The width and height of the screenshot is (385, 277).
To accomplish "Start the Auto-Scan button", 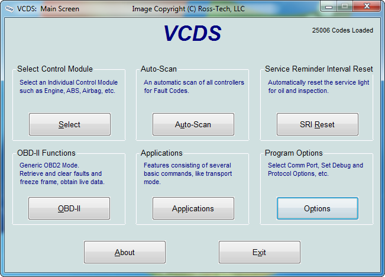I will pos(193,124).
